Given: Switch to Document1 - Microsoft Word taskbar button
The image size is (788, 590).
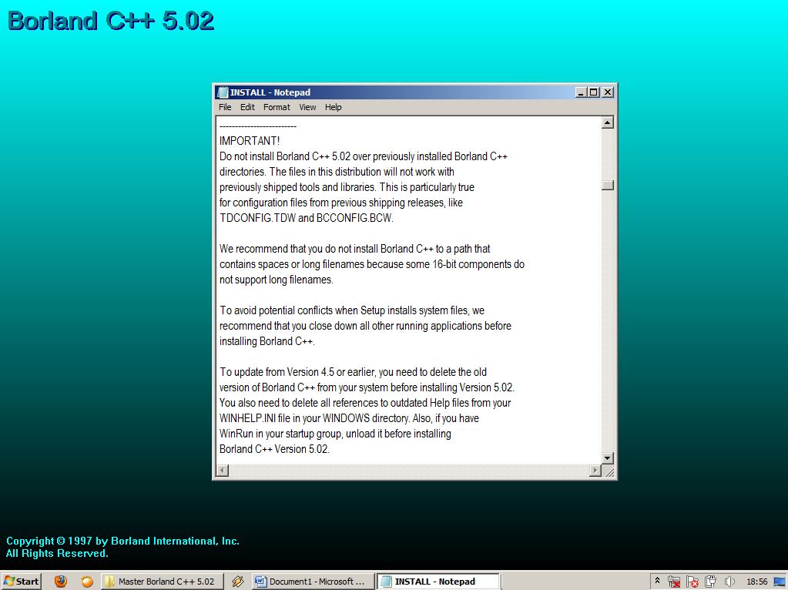Looking at the screenshot, I should 313,582.
